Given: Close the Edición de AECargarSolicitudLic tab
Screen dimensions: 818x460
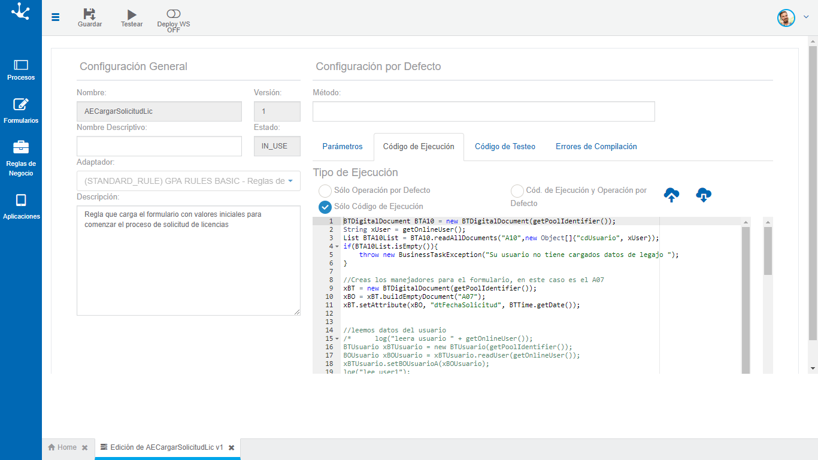Looking at the screenshot, I should click(x=232, y=447).
